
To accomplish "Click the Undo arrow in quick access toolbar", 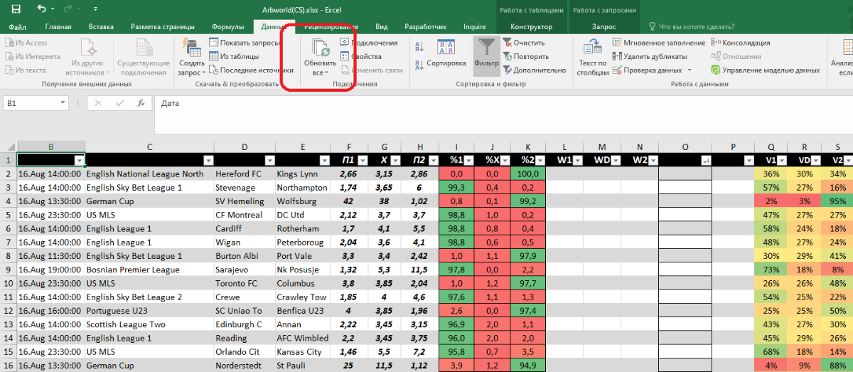I will (x=41, y=9).
